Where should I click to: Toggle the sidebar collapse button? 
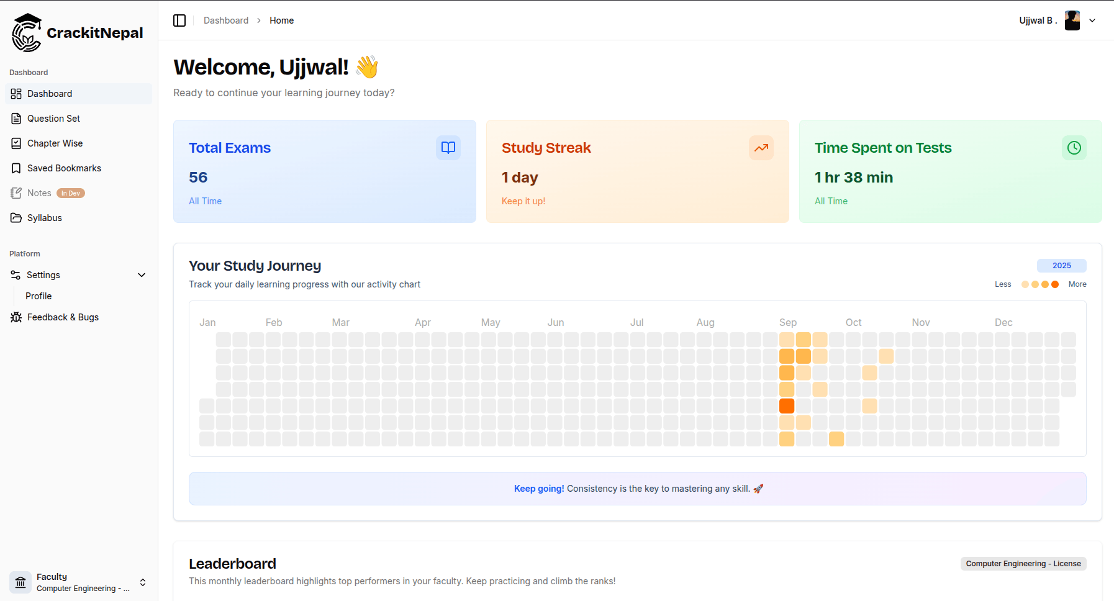pyautogui.click(x=179, y=20)
